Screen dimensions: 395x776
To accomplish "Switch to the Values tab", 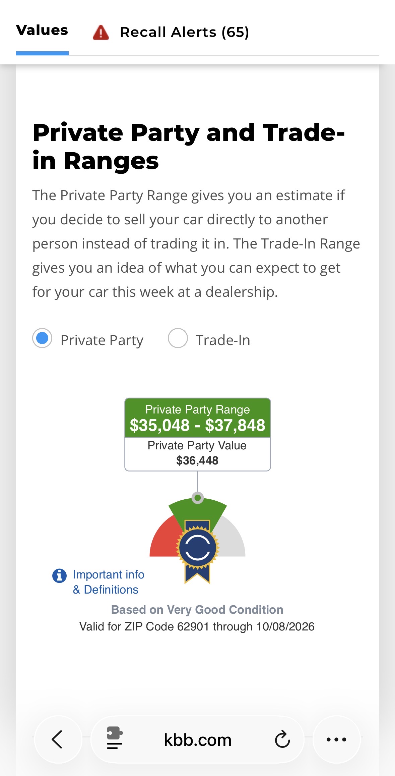I will coord(42,30).
